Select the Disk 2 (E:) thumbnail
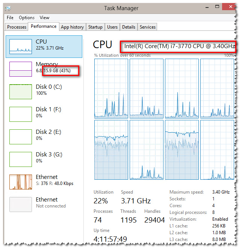This screenshot has width=242, height=250. pyautogui.click(x=21, y=137)
